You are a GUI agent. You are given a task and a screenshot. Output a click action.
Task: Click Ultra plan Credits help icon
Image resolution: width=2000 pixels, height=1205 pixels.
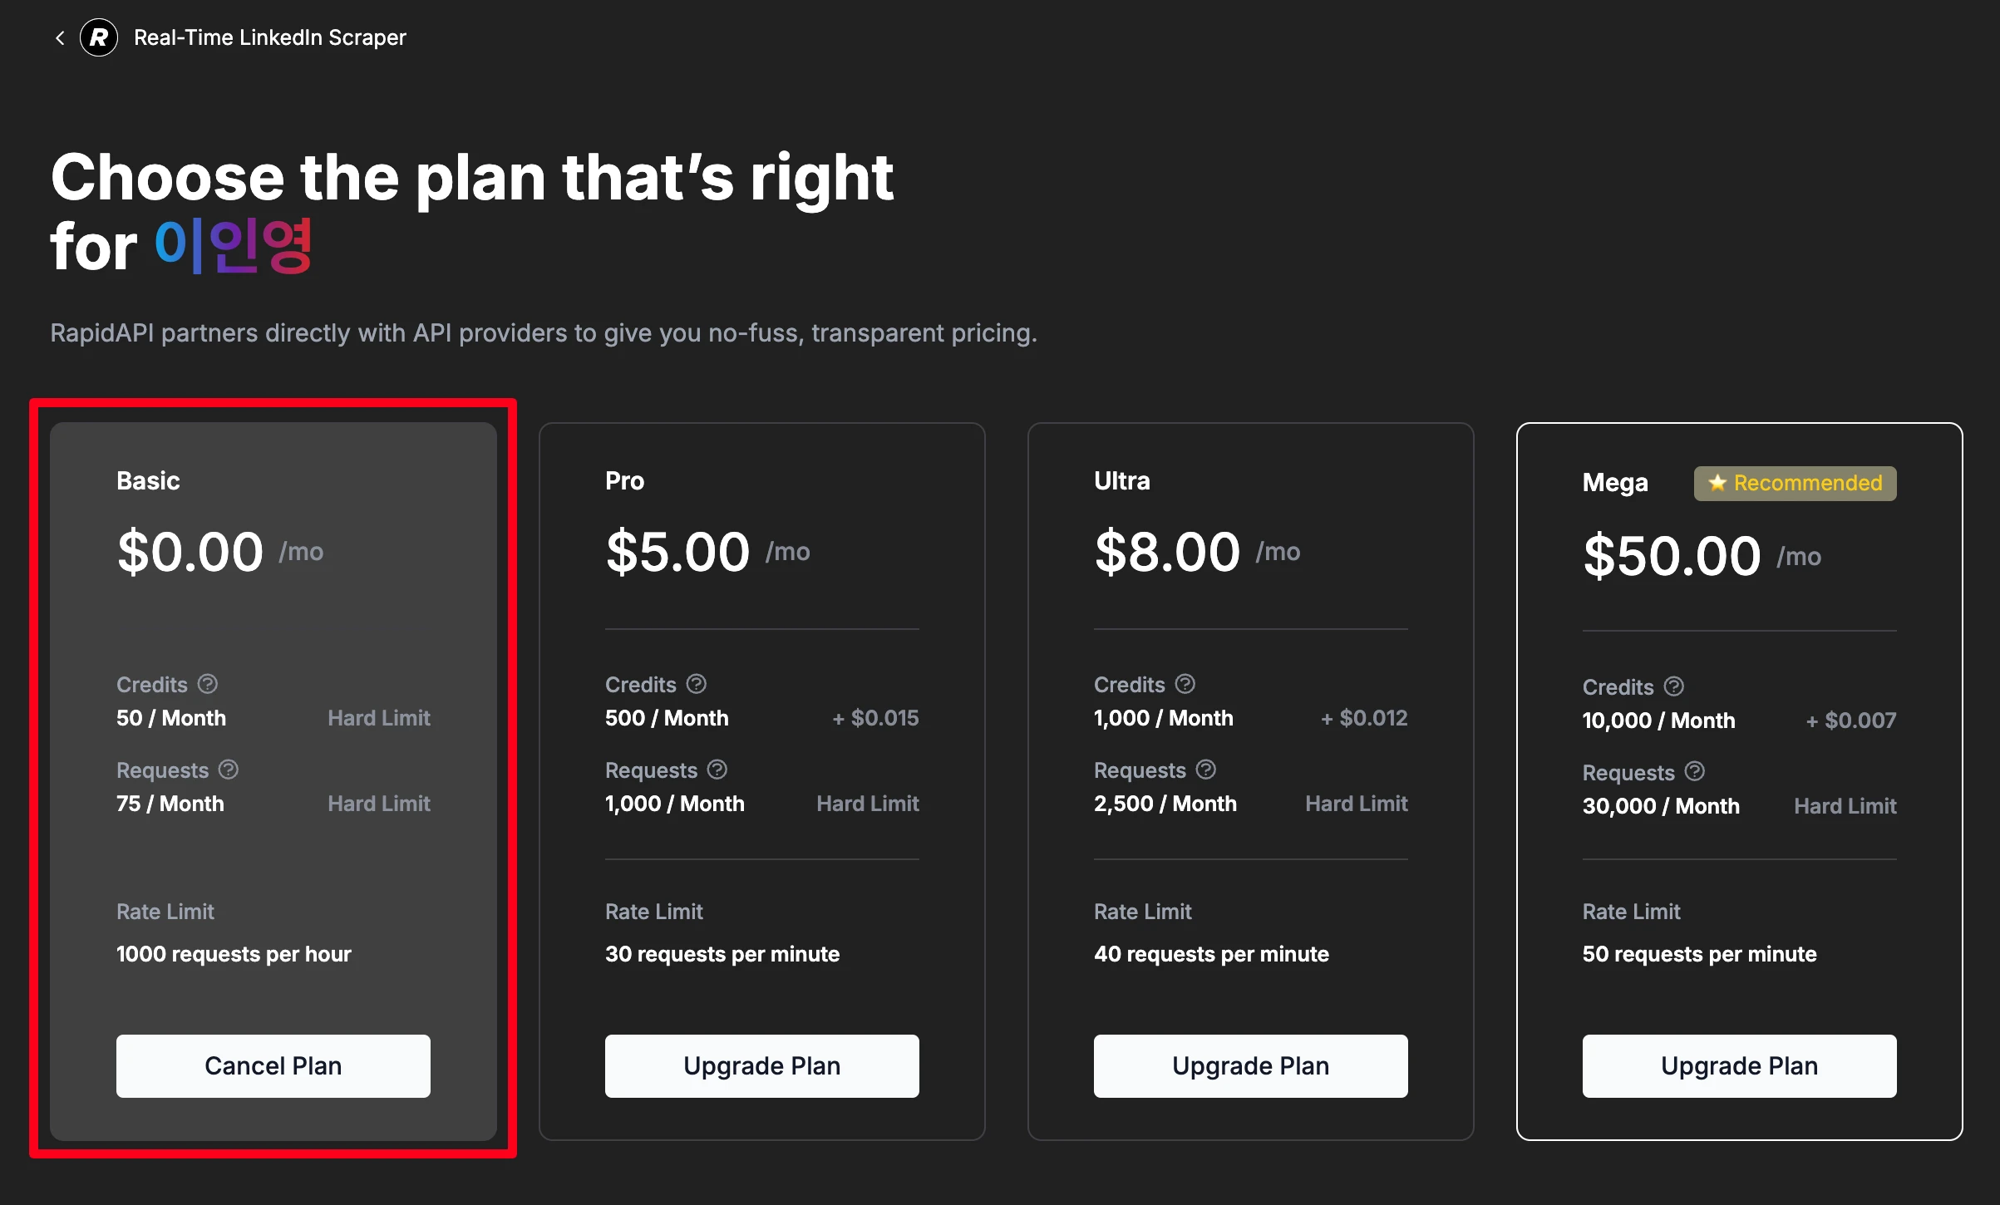coord(1185,684)
